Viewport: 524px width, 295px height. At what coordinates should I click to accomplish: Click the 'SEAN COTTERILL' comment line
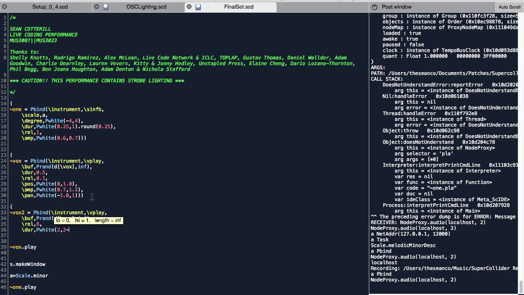point(30,29)
